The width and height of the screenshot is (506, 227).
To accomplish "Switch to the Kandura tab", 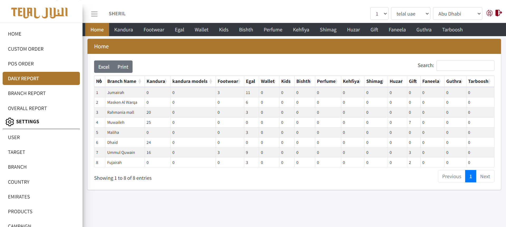I will click(123, 30).
